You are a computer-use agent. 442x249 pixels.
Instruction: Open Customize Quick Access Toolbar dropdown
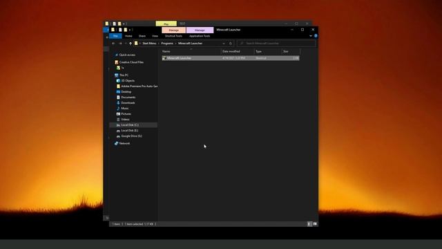pos(130,30)
